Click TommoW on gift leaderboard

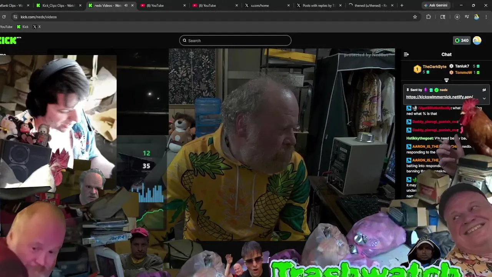pyautogui.click(x=463, y=72)
